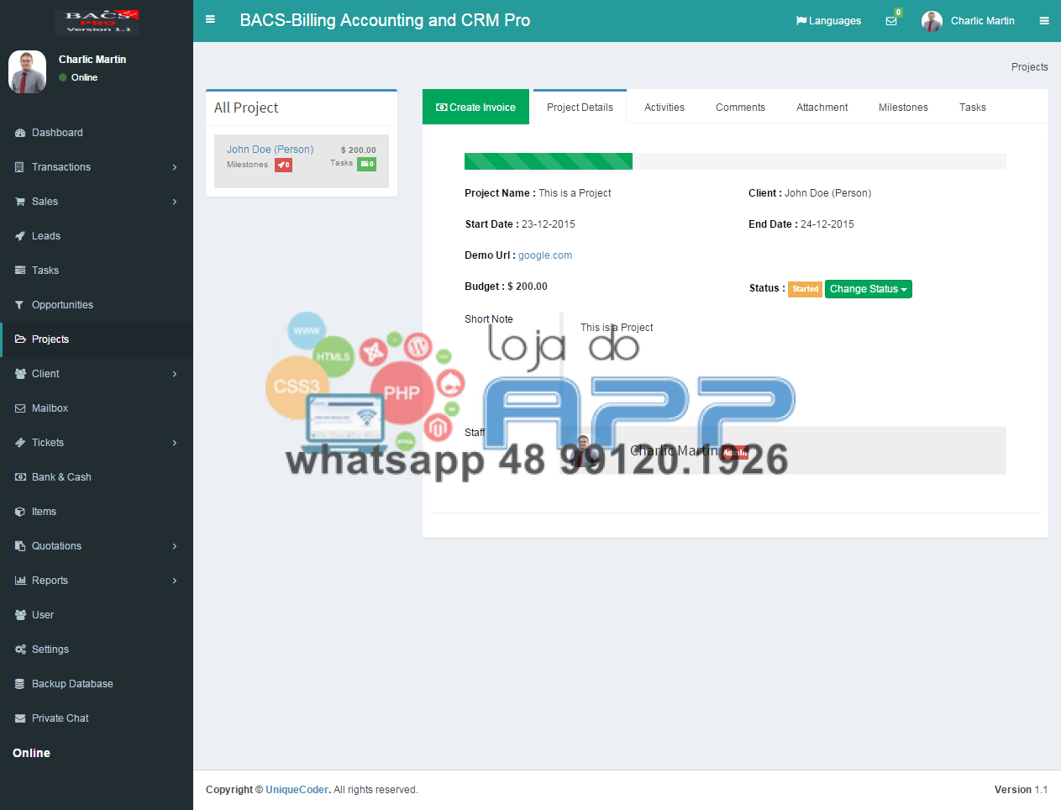
Task: Click the red Milestones count badge
Action: [x=283, y=165]
